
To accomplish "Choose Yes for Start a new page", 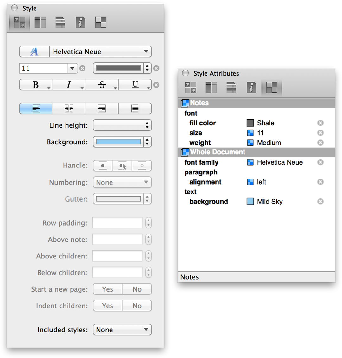I will [x=108, y=289].
